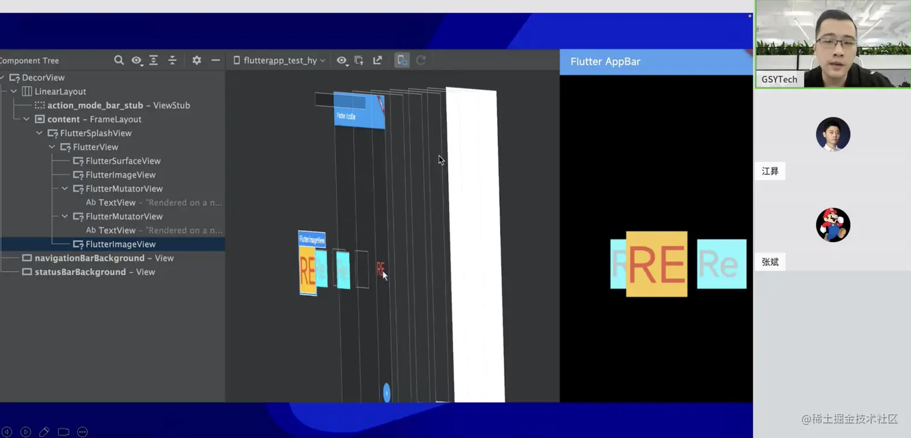Open Component Tree settings gear
The image size is (911, 438).
tap(196, 60)
